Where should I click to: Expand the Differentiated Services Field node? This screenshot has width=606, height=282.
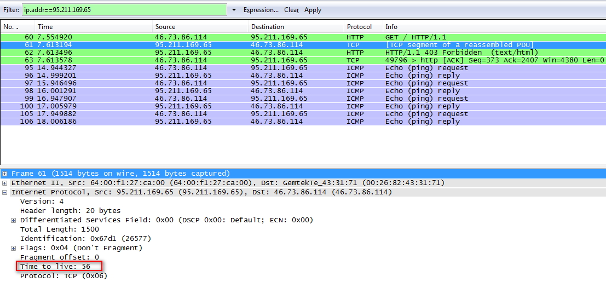pos(14,220)
